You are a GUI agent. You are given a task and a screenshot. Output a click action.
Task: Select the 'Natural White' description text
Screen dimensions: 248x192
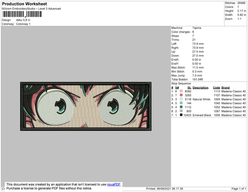point(202,99)
